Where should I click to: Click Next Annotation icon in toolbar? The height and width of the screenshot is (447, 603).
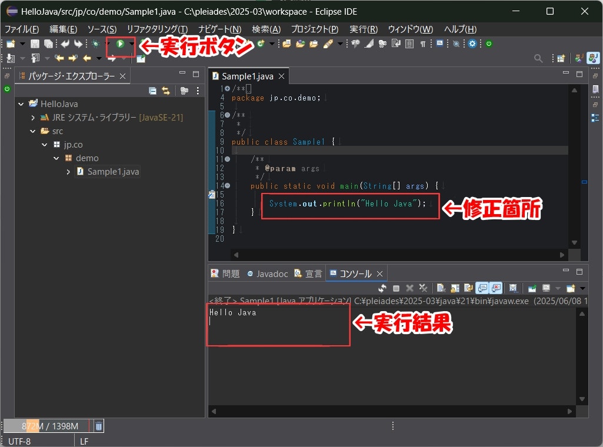[x=11, y=58]
